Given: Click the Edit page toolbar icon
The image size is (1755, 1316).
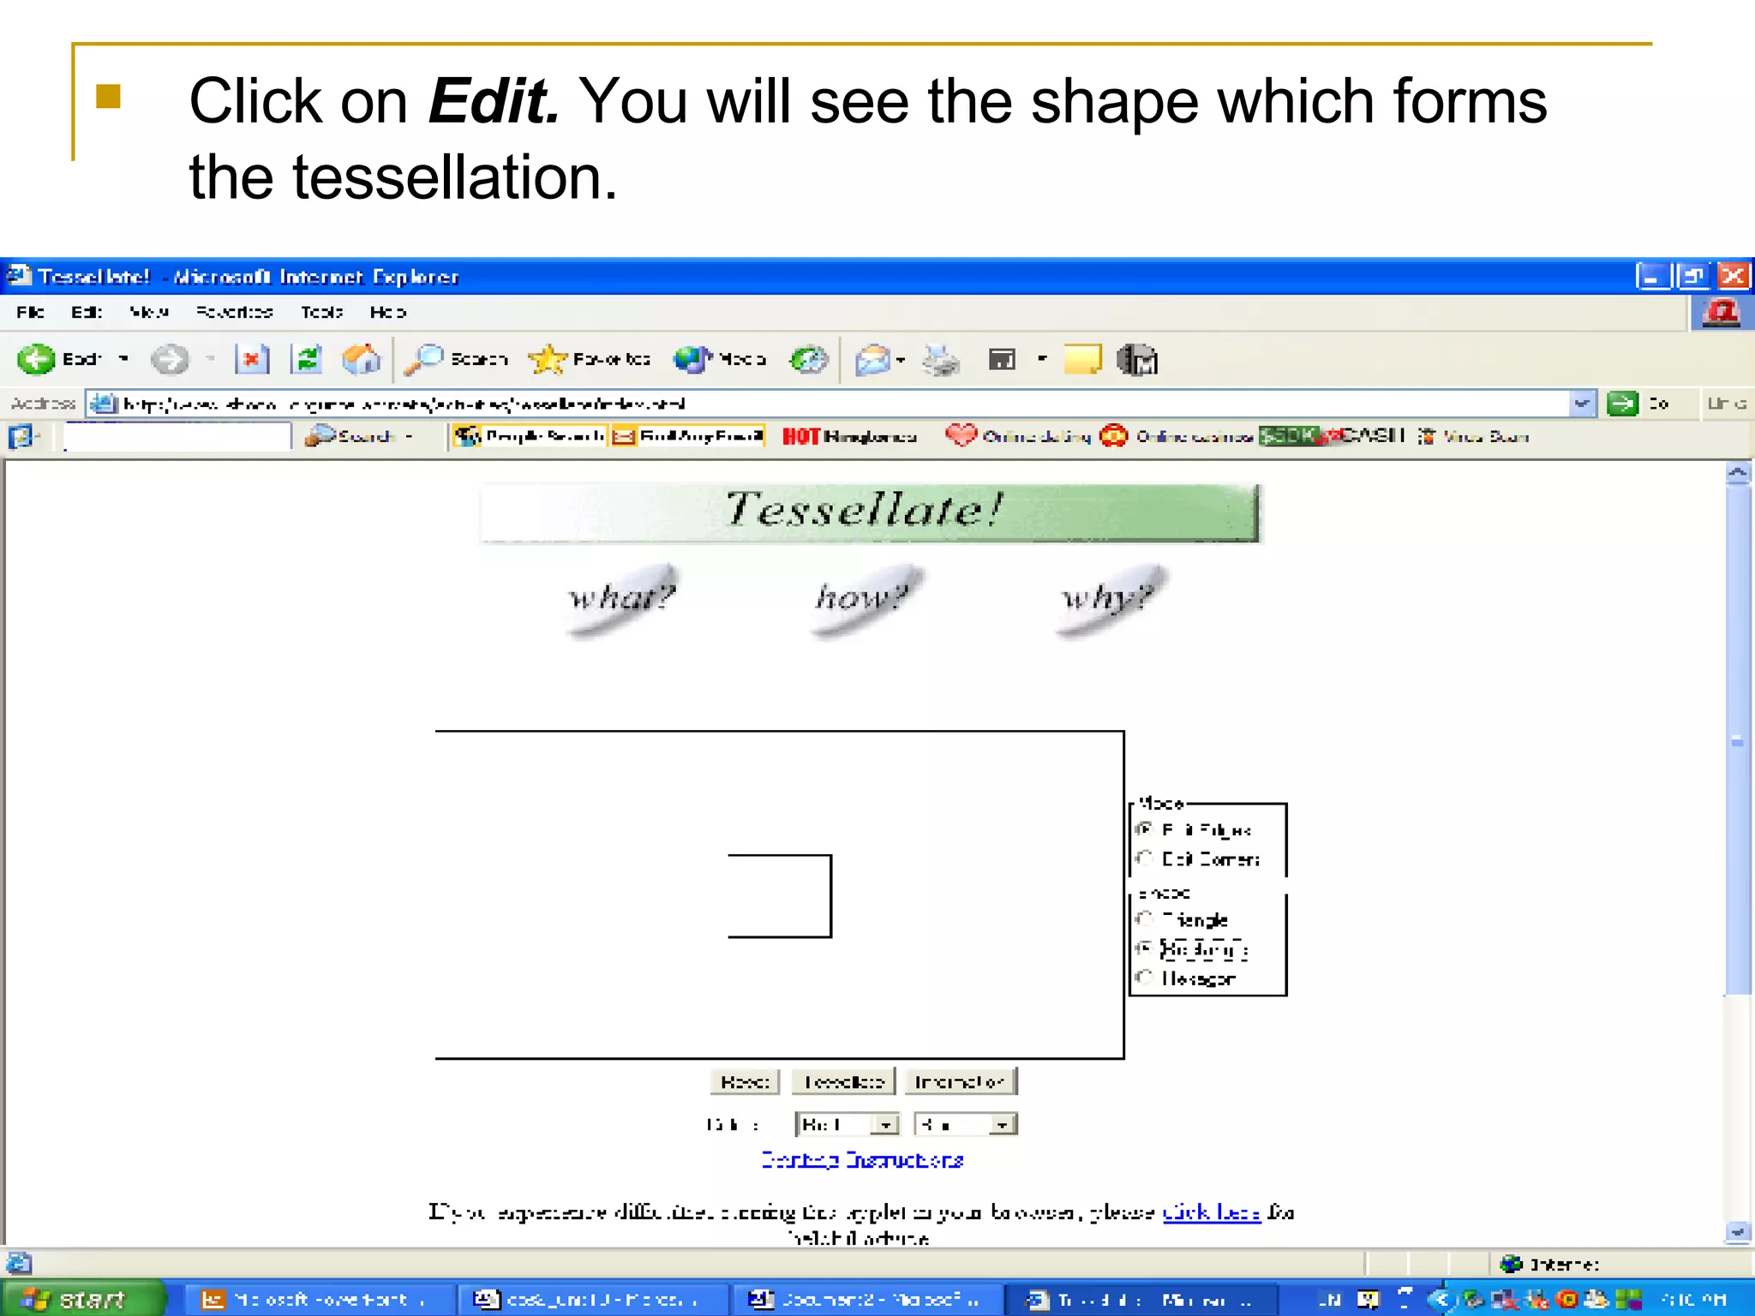Looking at the screenshot, I should (x=1001, y=360).
